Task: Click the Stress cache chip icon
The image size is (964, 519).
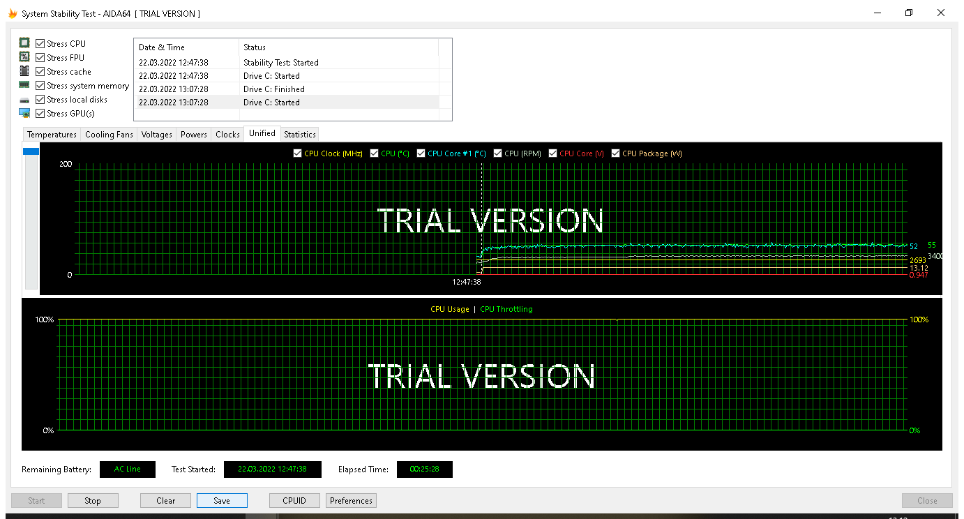Action: [x=24, y=71]
